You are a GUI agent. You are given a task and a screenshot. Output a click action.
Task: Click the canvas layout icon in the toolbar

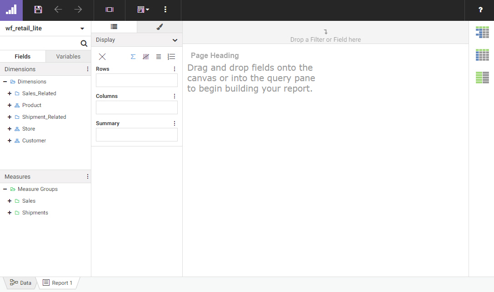109,10
